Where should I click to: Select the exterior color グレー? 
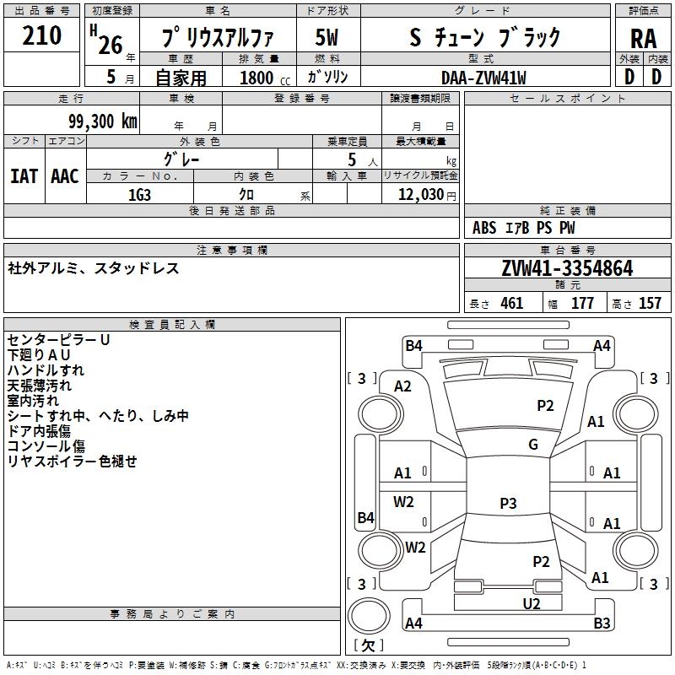pyautogui.click(x=181, y=159)
